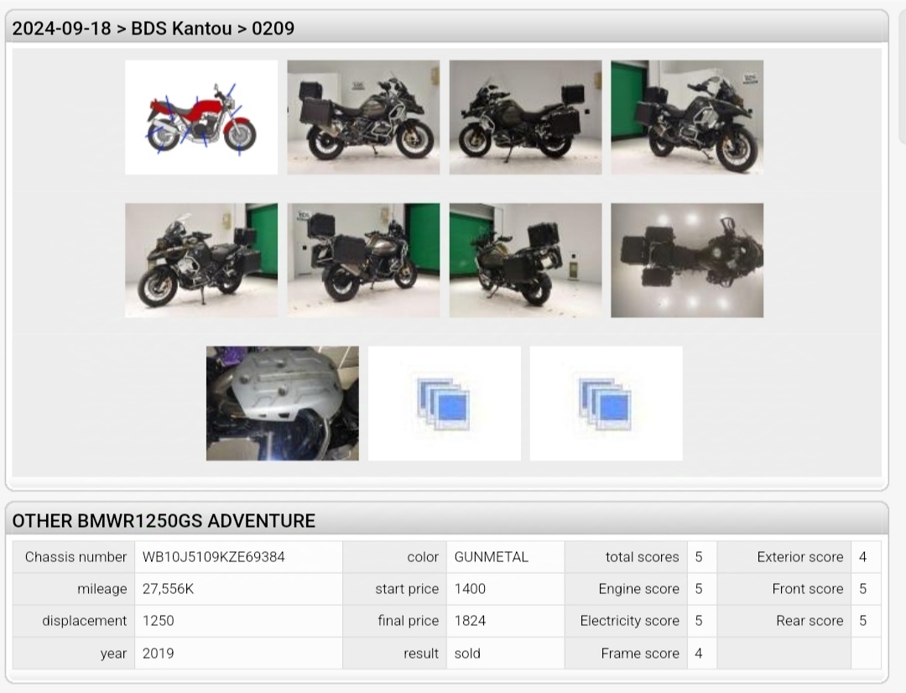Open rear-left photo with green door behind
Image resolution: width=906 pixels, height=693 pixels.
[525, 260]
